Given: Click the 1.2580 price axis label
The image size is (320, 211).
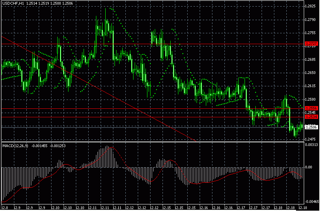Looking at the screenshot, I should (x=311, y=99).
